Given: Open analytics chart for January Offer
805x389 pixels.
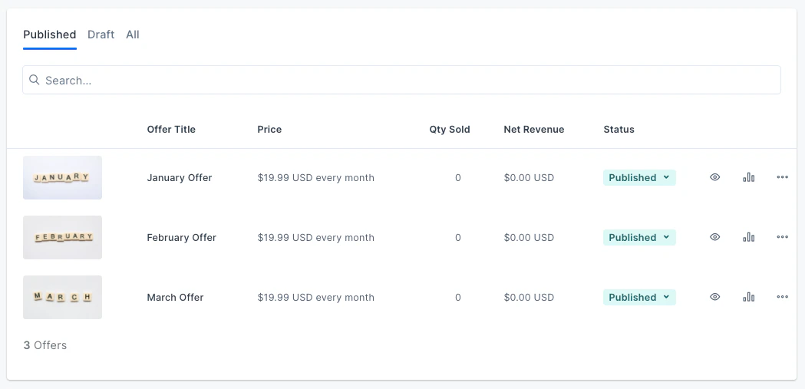Looking at the screenshot, I should tap(748, 177).
